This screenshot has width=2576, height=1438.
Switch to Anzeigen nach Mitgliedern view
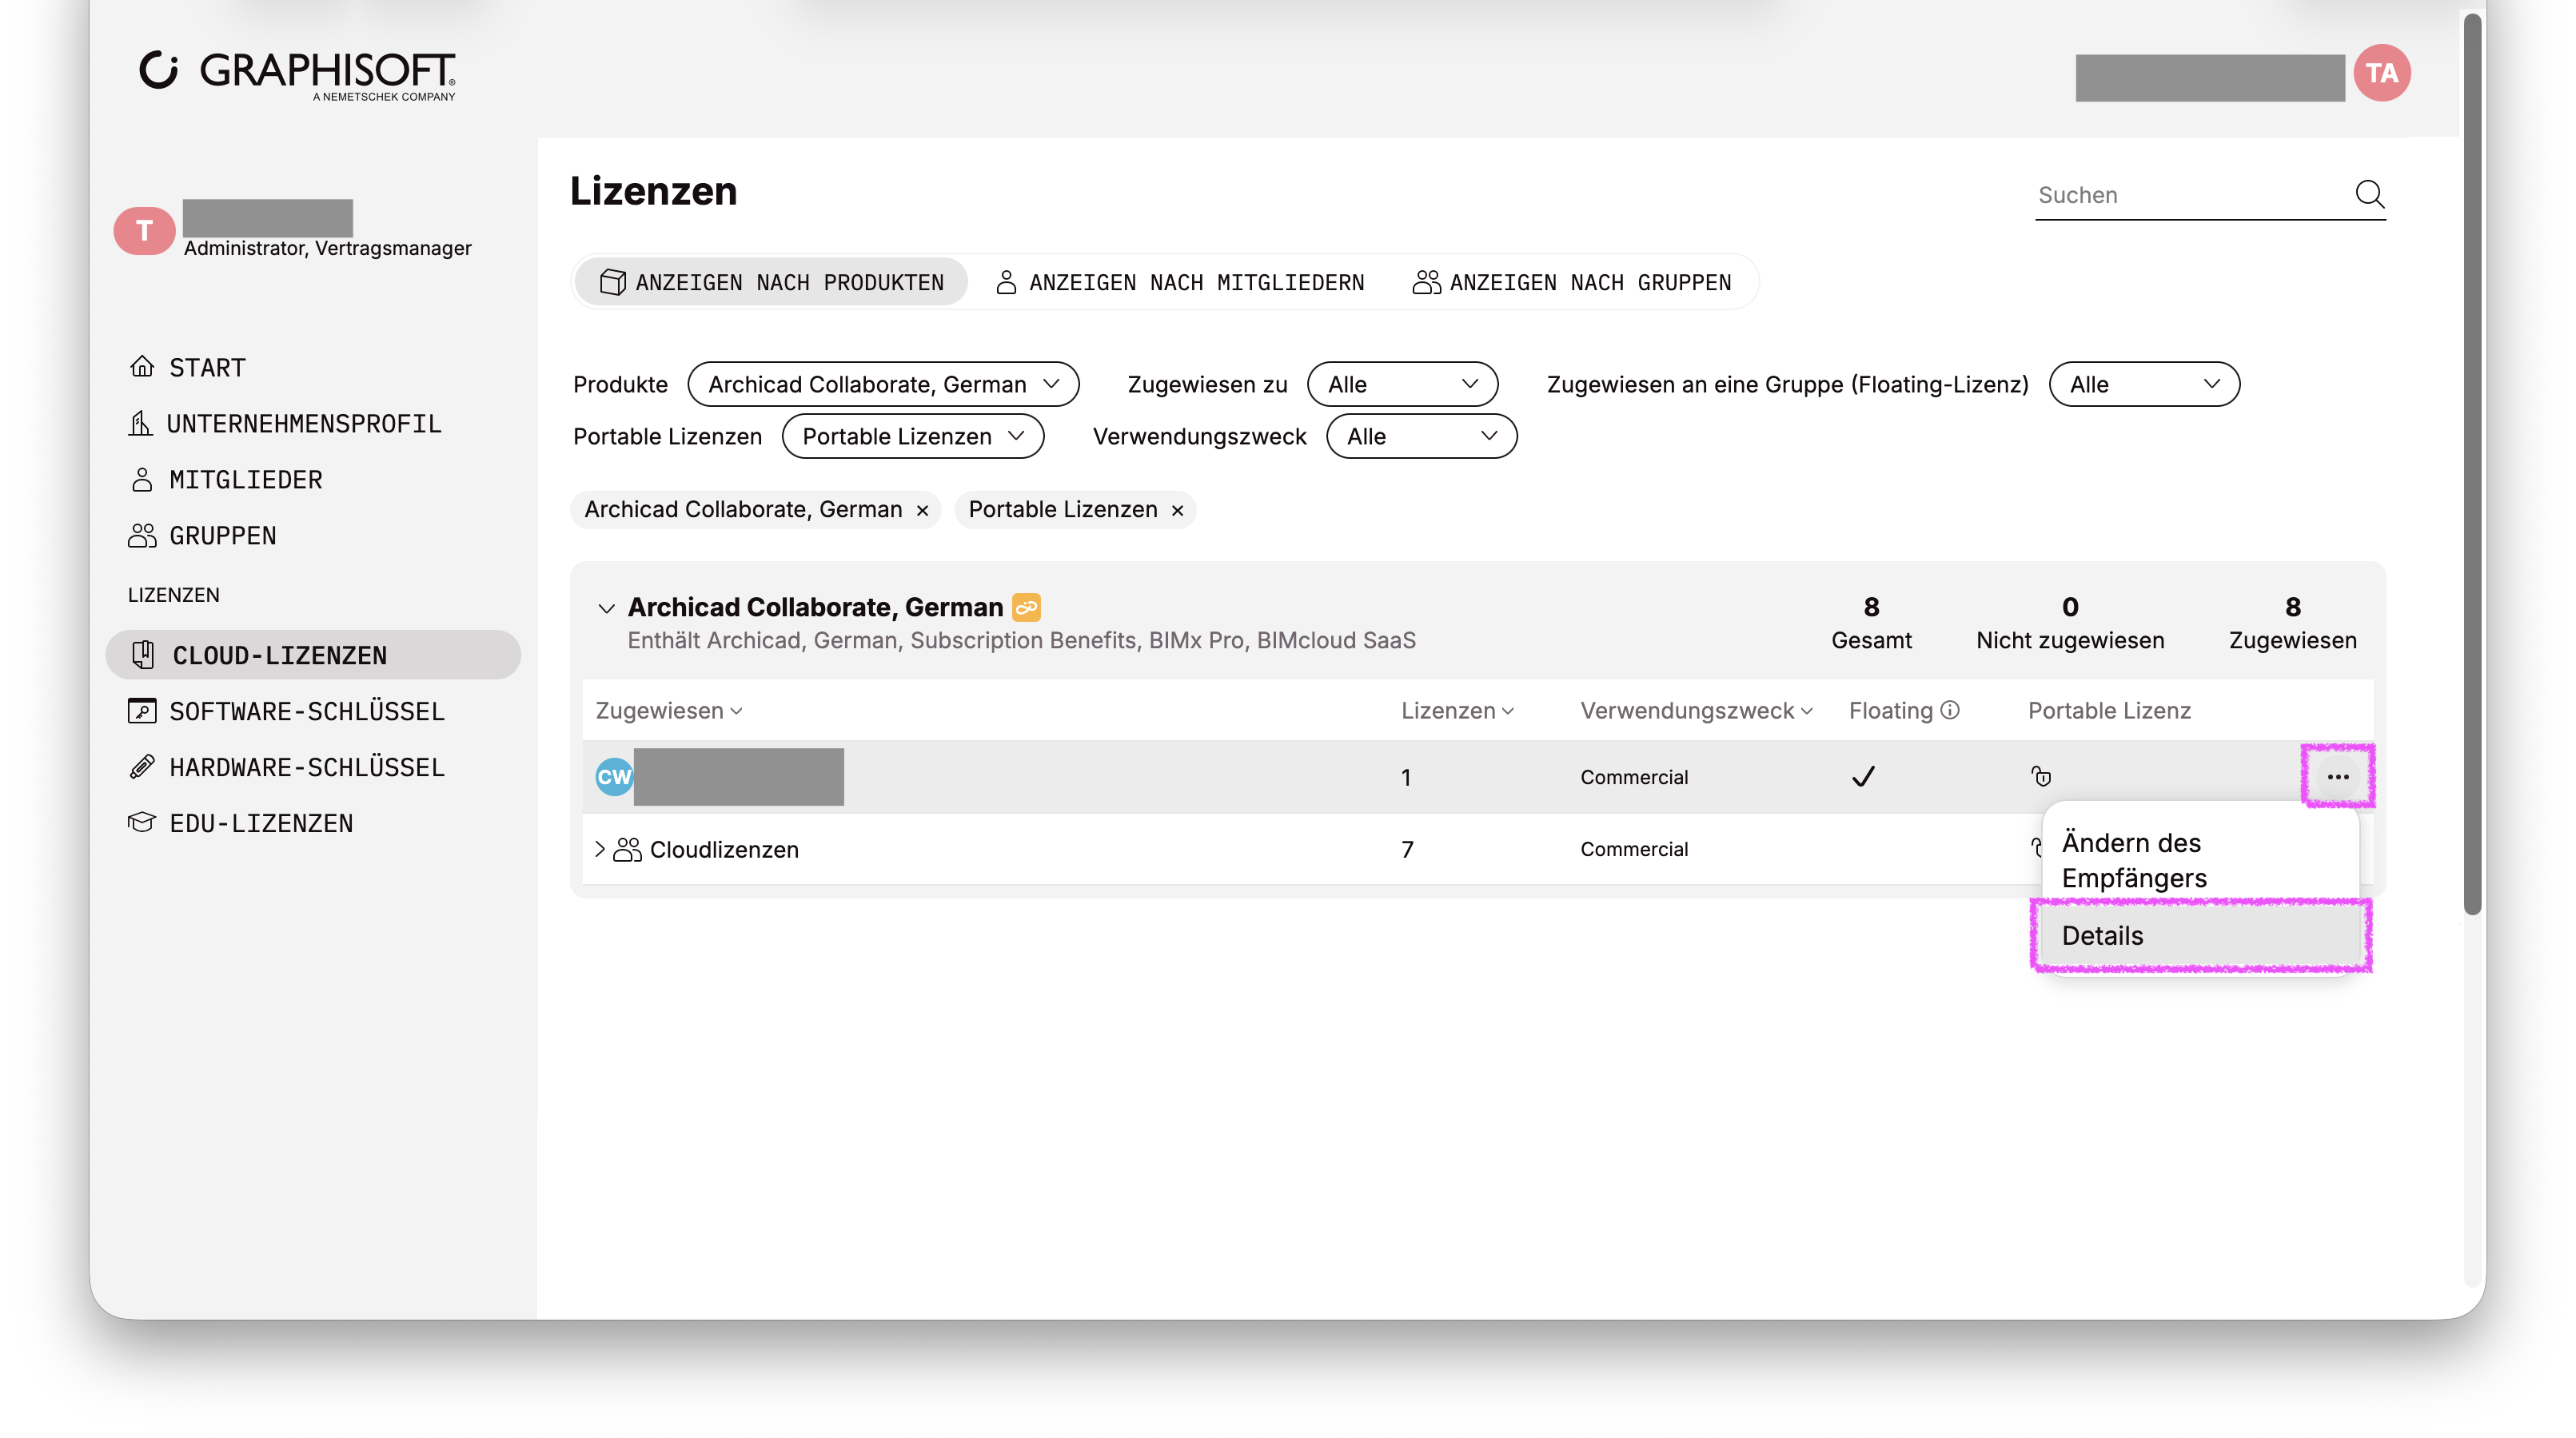(1180, 282)
